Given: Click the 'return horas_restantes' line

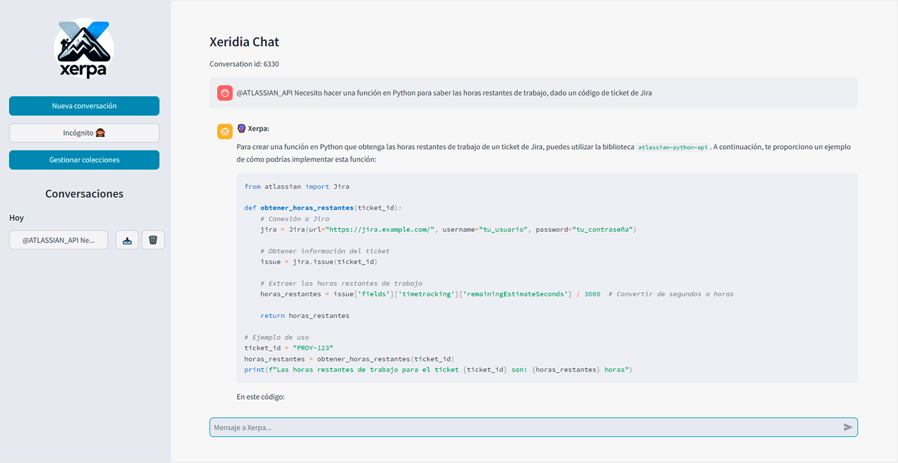Looking at the screenshot, I should (x=305, y=316).
